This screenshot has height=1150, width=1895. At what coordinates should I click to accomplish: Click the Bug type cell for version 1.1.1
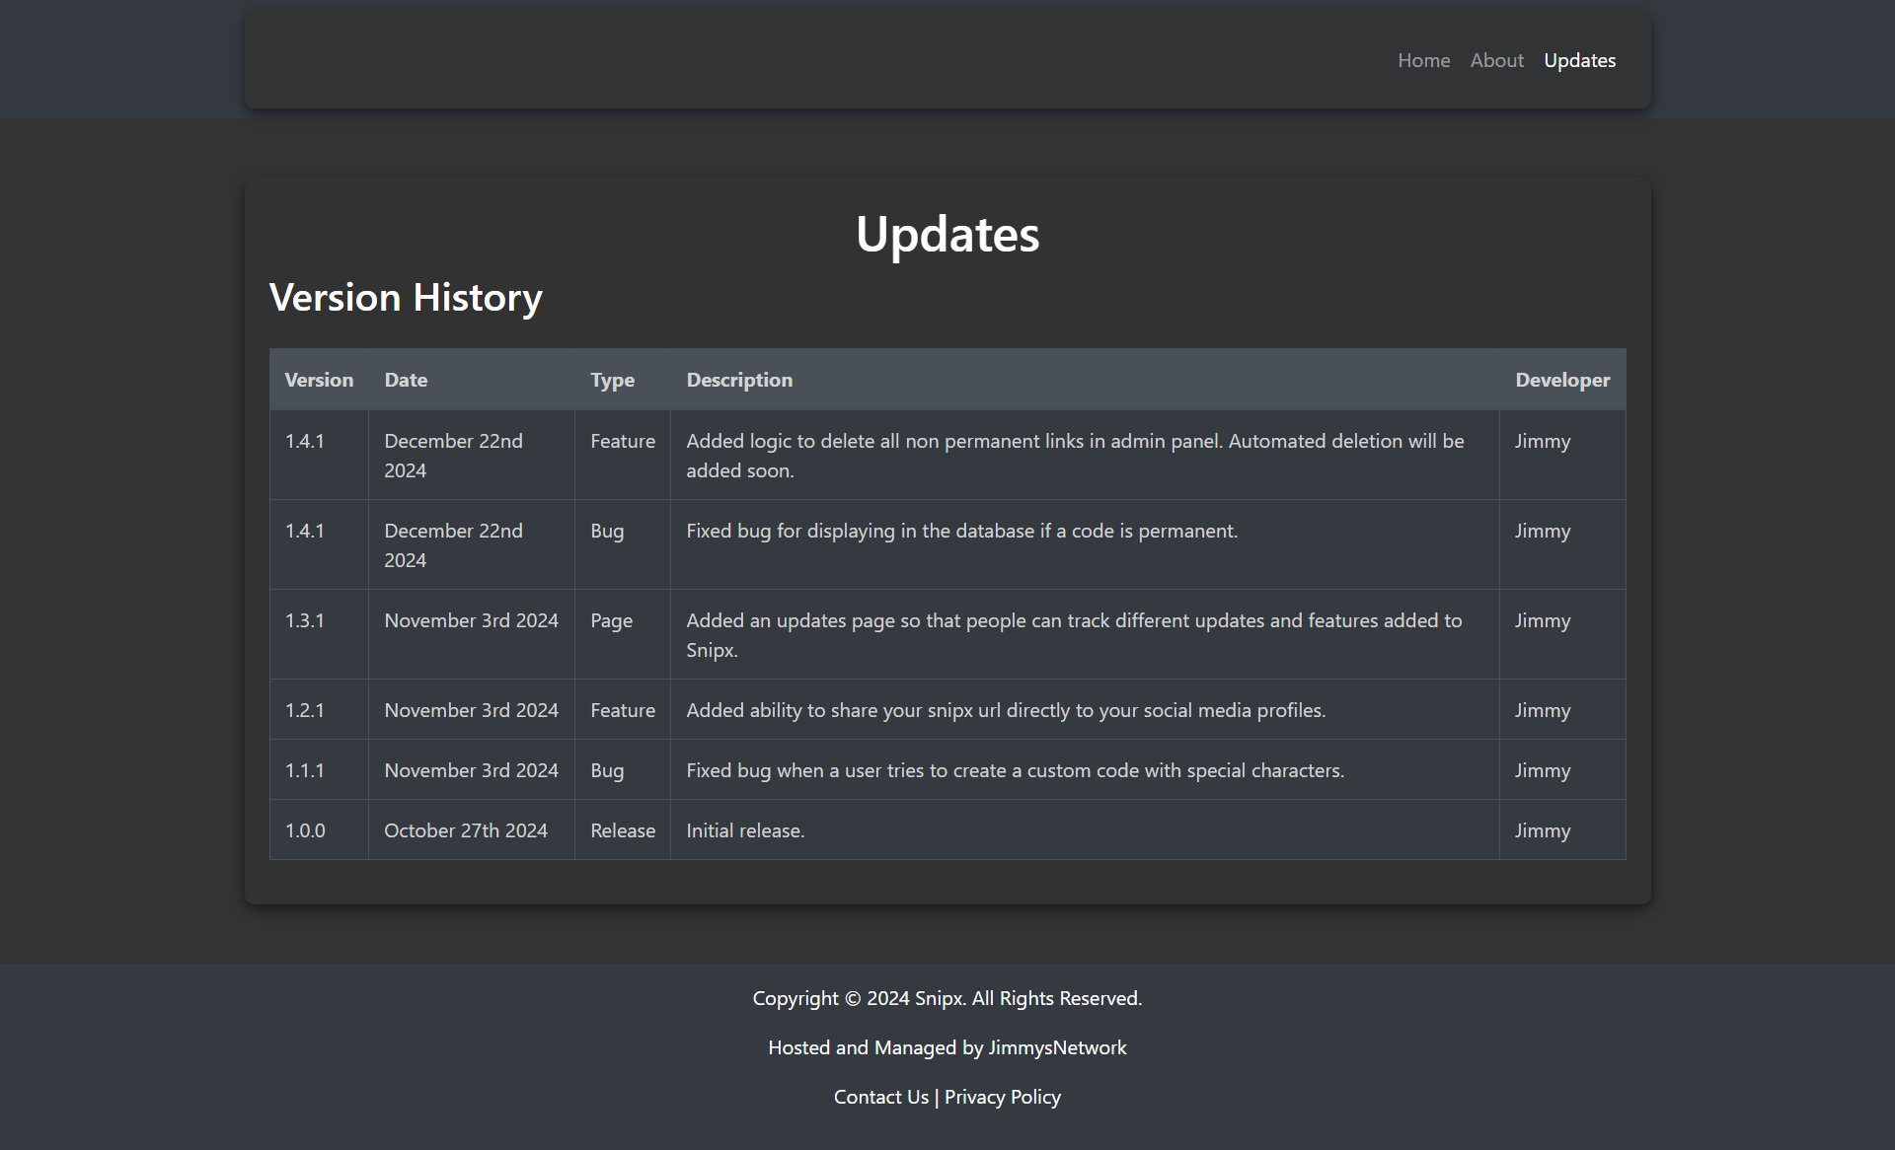point(606,769)
